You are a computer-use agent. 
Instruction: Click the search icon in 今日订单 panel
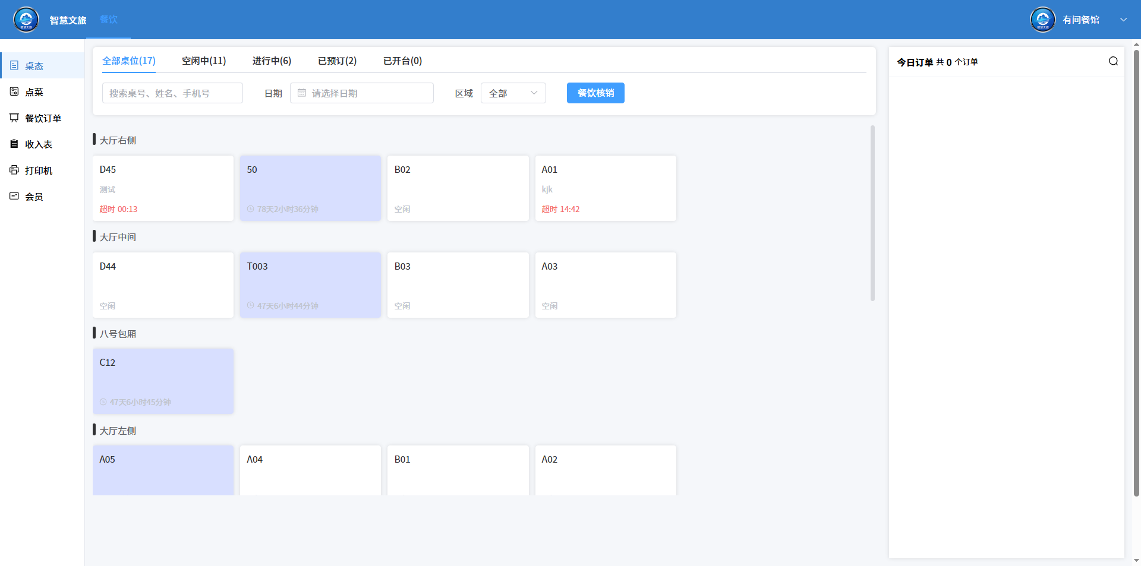click(x=1113, y=61)
